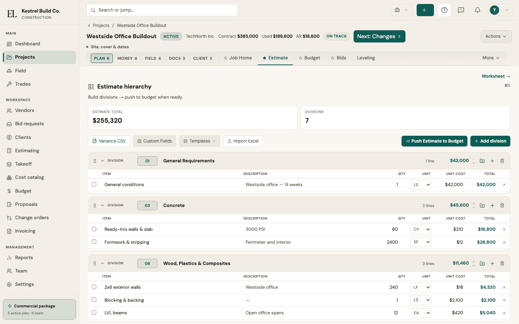Expand Site, cover & dates section
Viewport: 519px width, 324px height.
107,47
